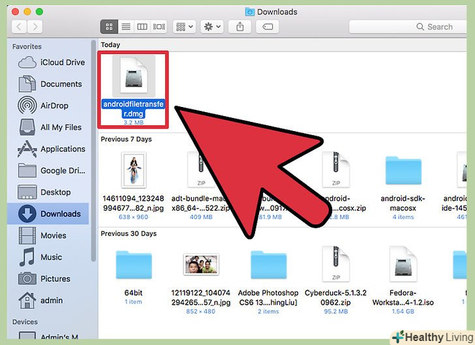
Task: Select the 12119122_104074 jpg thumbnail
Action: tap(201, 264)
